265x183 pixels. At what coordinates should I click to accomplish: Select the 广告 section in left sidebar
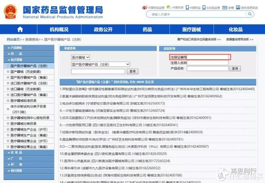point(29,158)
